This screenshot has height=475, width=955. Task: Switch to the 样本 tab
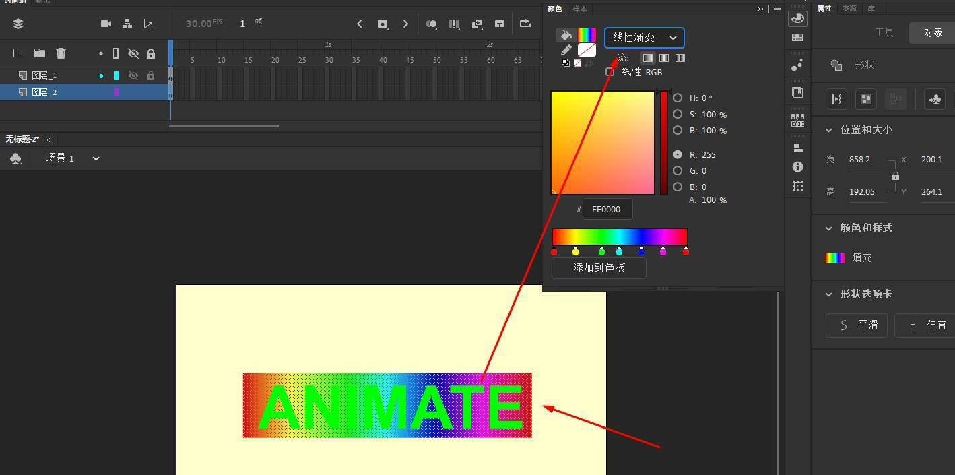(579, 9)
